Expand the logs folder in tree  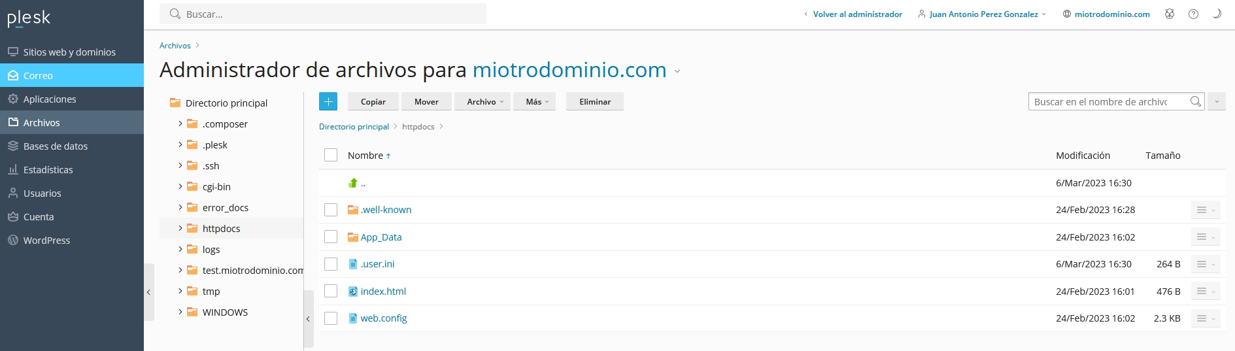click(x=180, y=250)
